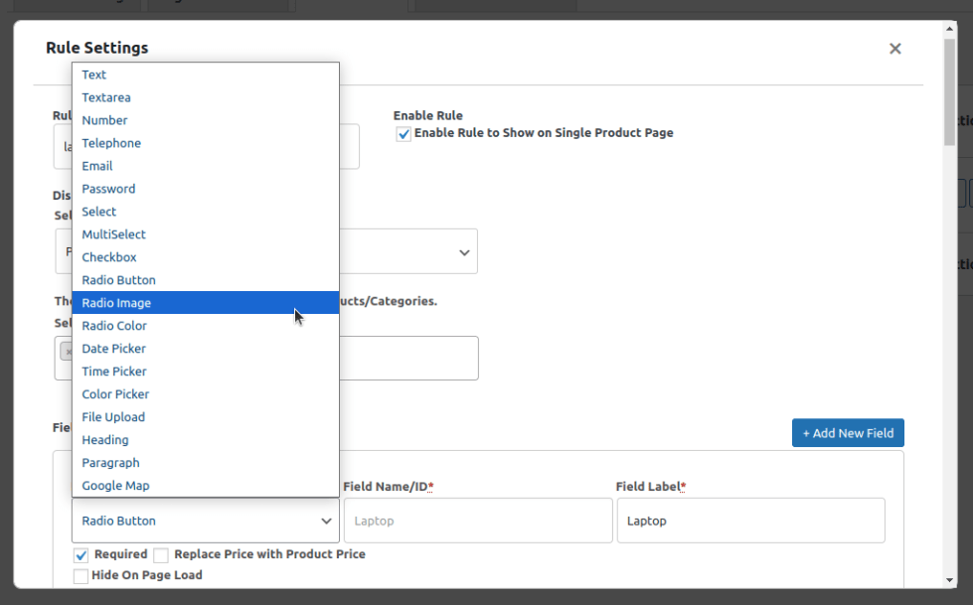Pick MultiSelect from the list
973x605 pixels.
pyautogui.click(x=113, y=234)
